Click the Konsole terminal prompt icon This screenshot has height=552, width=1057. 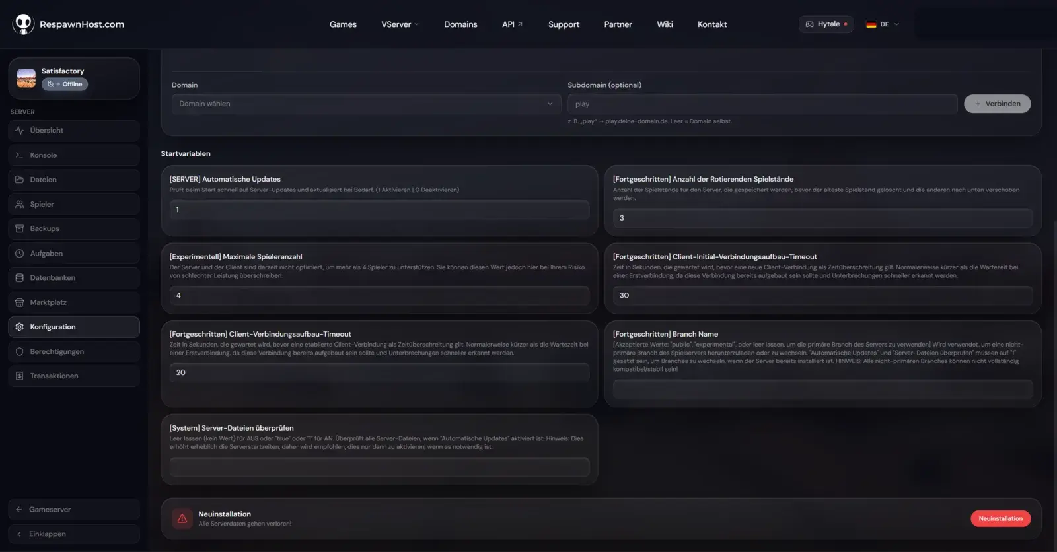pyautogui.click(x=19, y=155)
